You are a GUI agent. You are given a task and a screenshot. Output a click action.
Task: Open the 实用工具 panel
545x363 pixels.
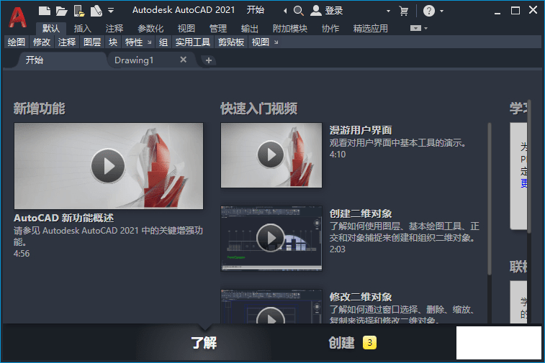click(193, 42)
